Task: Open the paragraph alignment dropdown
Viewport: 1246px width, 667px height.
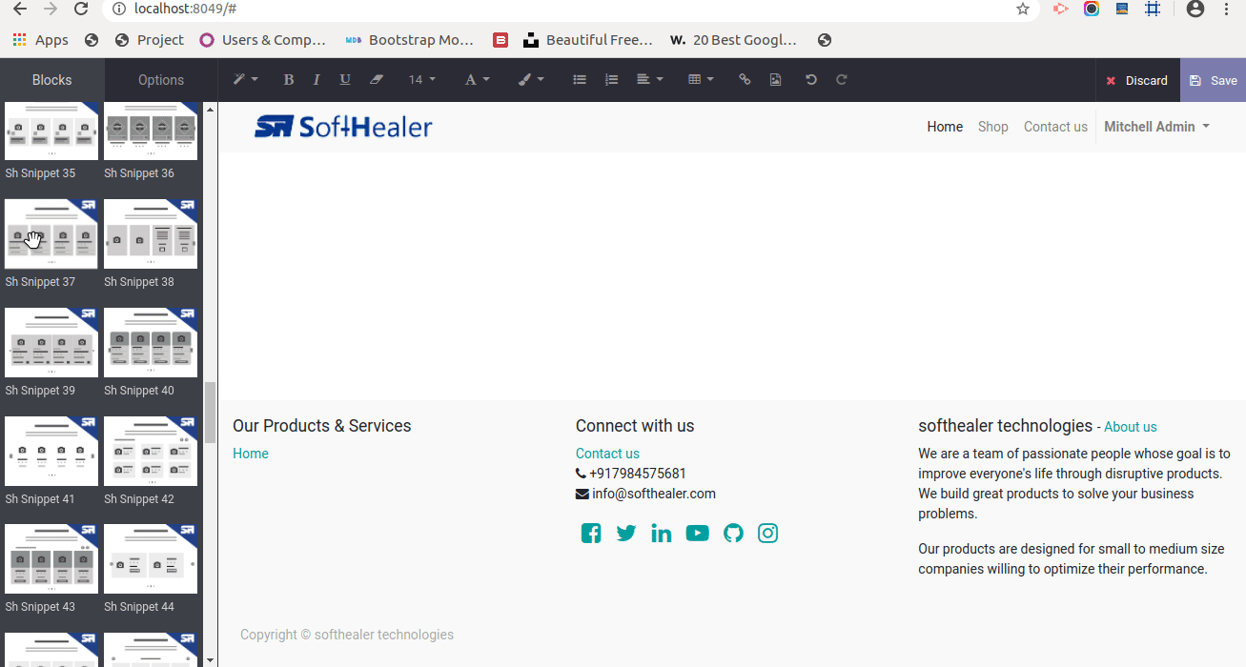Action: pos(649,80)
